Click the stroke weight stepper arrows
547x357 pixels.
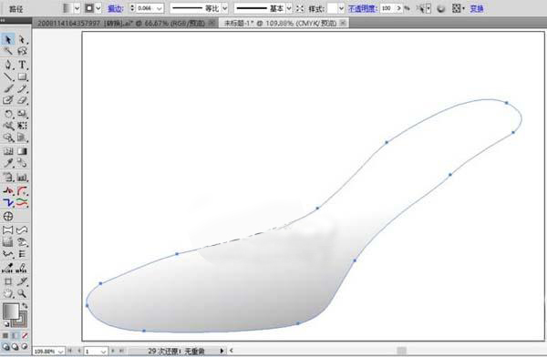(132, 8)
